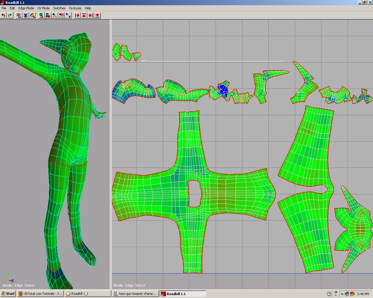Image resolution: width=373 pixels, height=298 pixels.
Task: Select the scissors cut-edges tool
Action: 25,16
